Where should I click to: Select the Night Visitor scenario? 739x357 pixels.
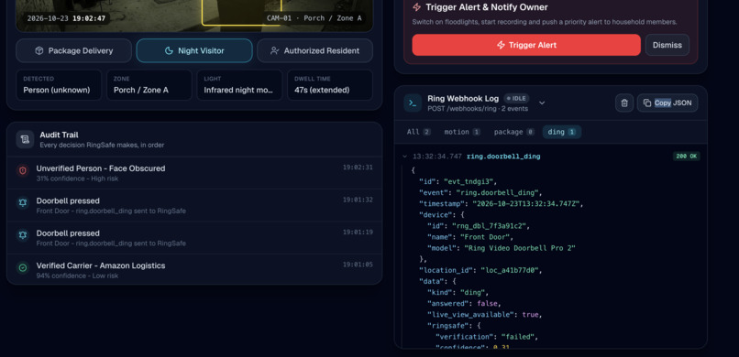pos(194,50)
